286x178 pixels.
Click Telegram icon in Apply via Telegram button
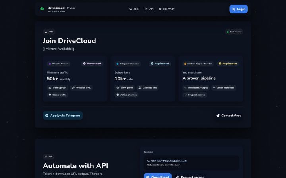pos(47,116)
